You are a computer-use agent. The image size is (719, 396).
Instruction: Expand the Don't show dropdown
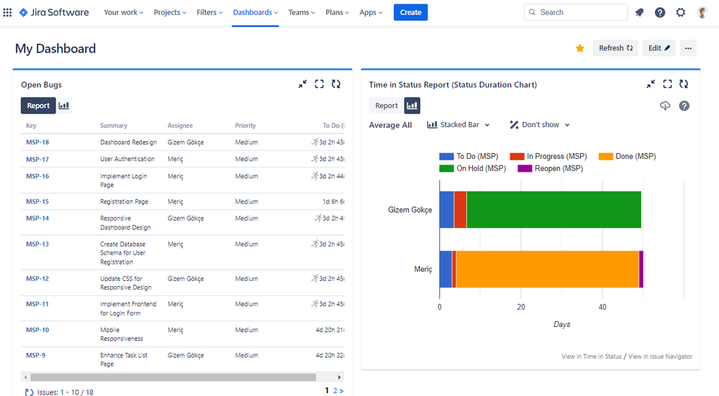(540, 125)
